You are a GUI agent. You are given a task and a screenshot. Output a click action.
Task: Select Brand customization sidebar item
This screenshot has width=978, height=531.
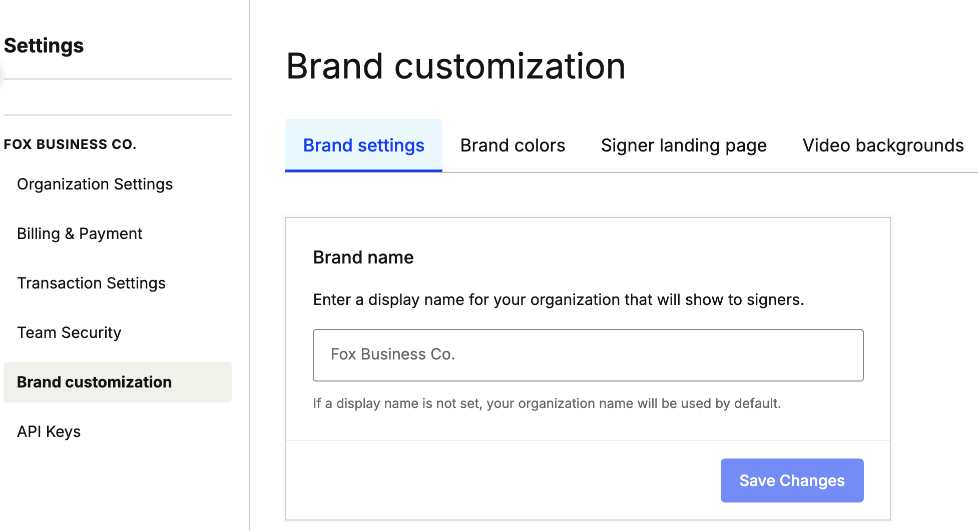(118, 382)
